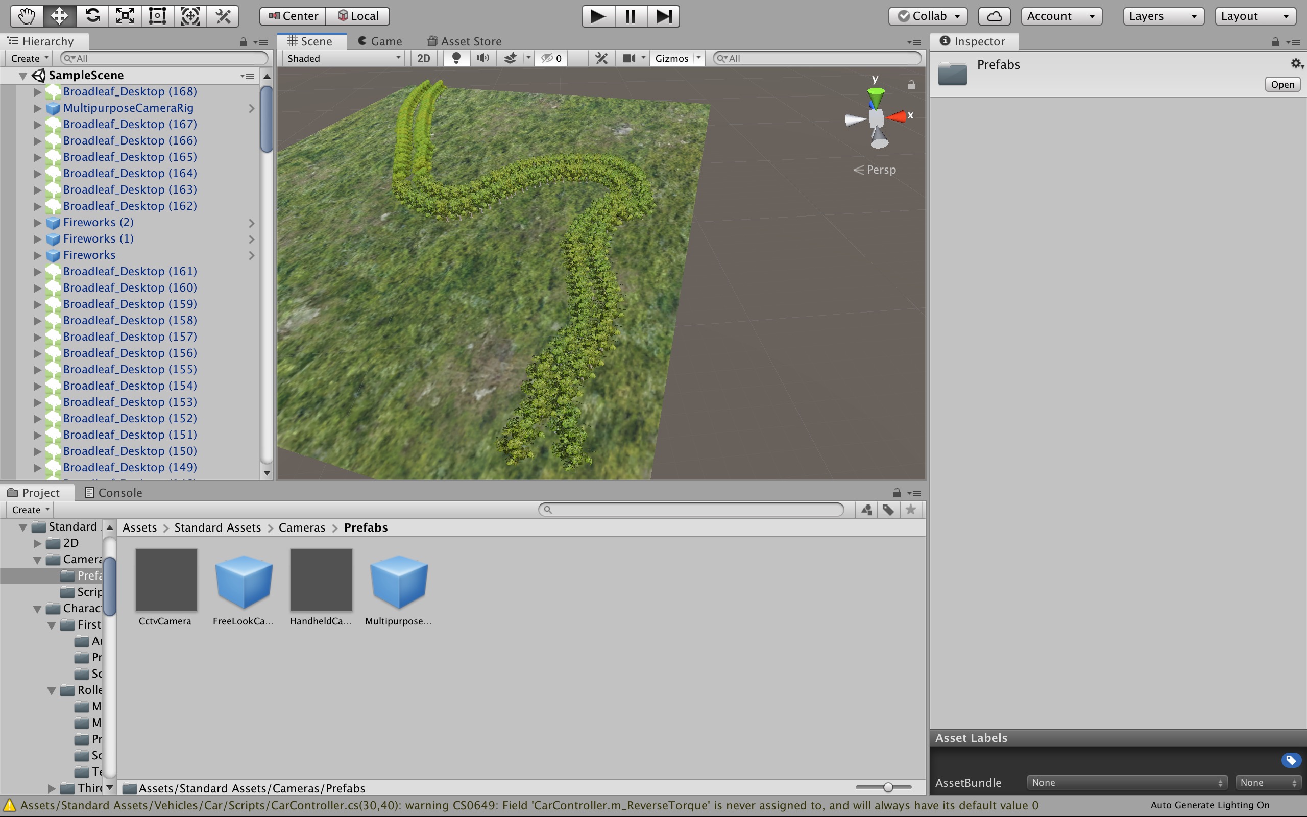The height and width of the screenshot is (817, 1307).
Task: Switch to the Console tab
Action: [113, 492]
